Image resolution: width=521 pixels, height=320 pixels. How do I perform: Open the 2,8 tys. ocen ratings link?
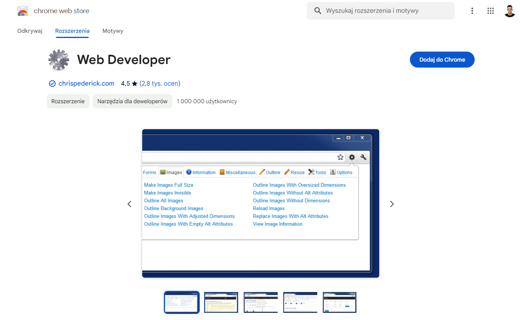click(160, 84)
